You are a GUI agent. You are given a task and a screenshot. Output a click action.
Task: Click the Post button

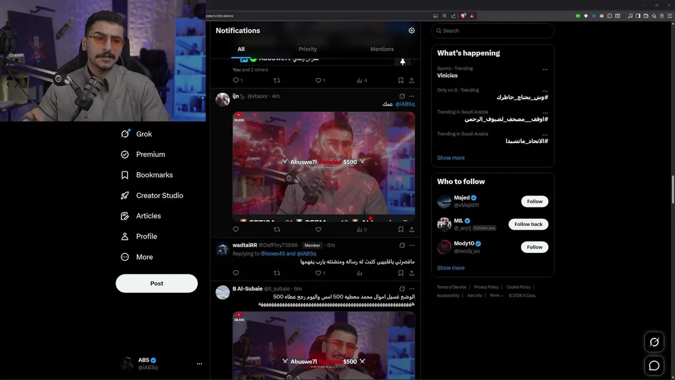(157, 283)
